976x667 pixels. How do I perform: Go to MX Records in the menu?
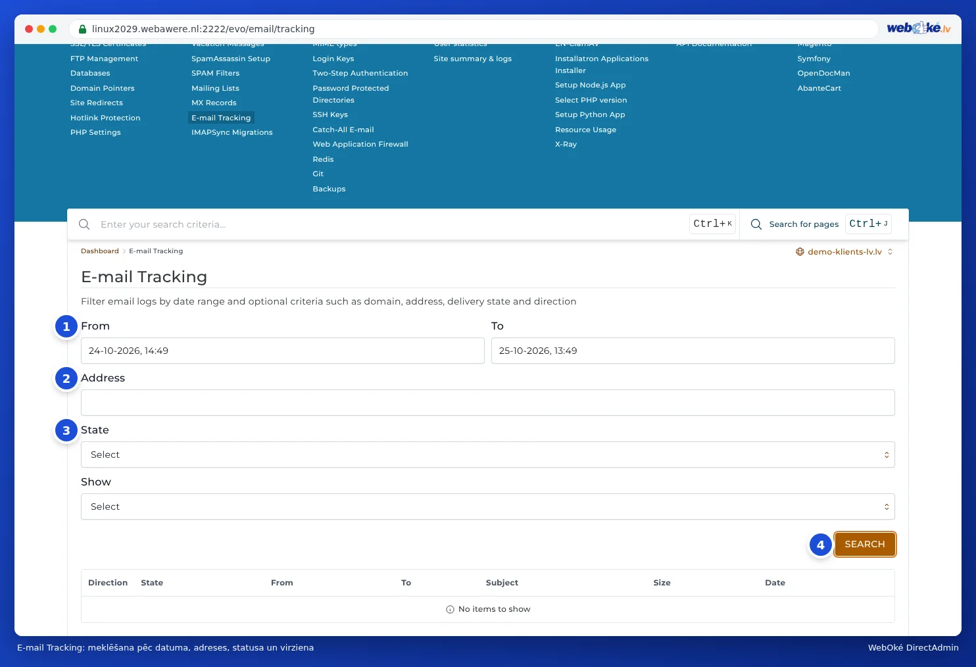coord(214,103)
